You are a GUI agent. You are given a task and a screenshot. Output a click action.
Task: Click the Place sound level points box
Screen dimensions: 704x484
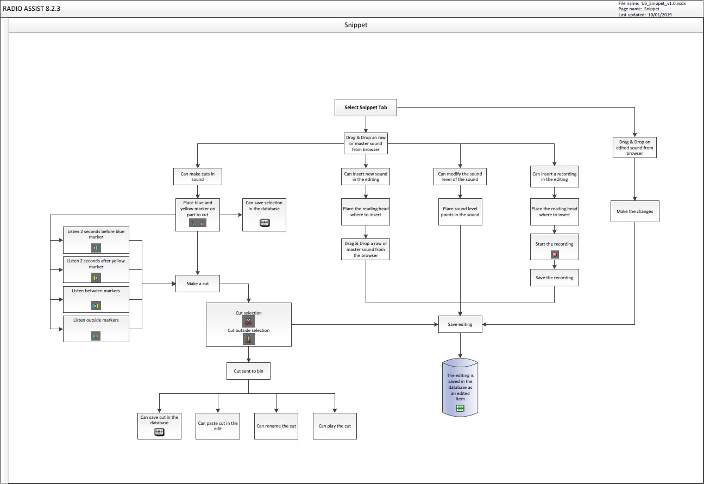460,211
